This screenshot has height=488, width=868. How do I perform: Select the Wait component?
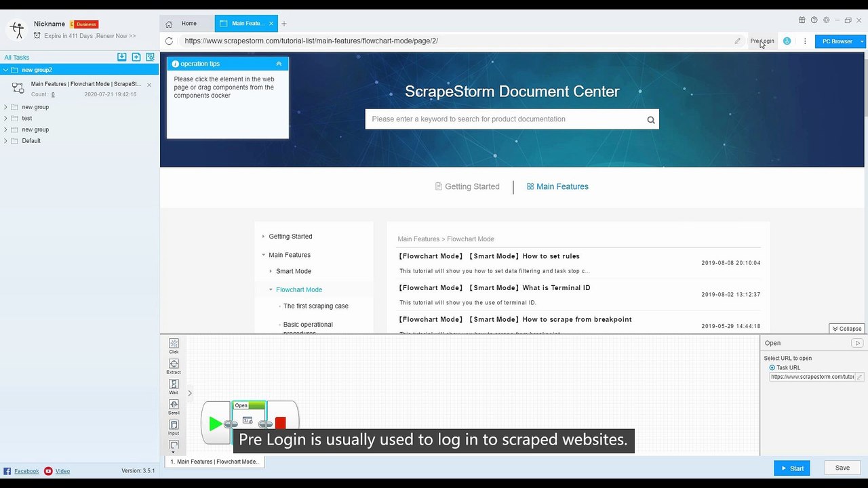click(174, 386)
